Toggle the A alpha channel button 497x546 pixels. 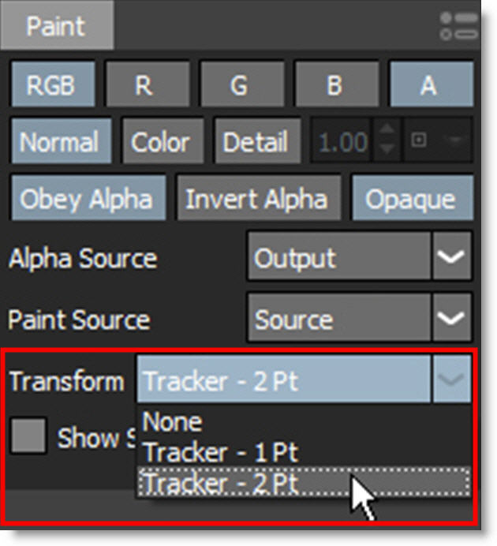click(428, 85)
